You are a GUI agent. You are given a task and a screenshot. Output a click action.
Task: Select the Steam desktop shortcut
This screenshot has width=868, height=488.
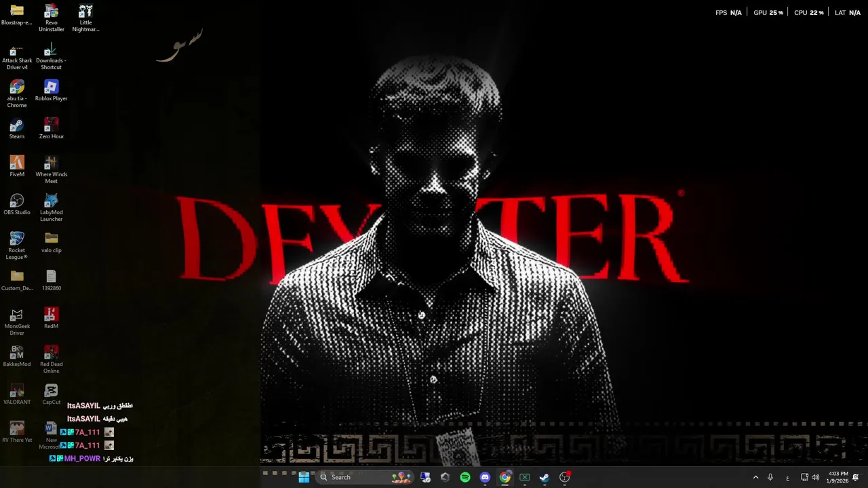(x=17, y=129)
